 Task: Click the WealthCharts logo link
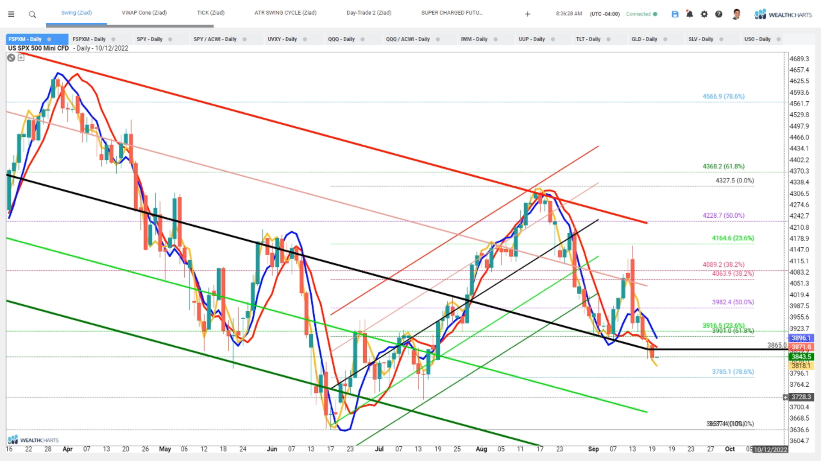tap(783, 15)
